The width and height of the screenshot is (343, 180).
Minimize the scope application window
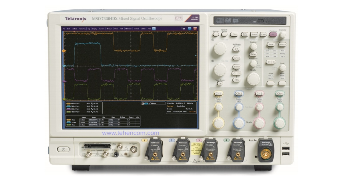(x=190, y=29)
